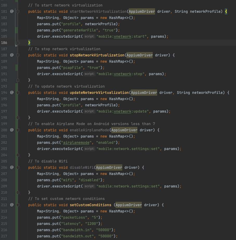Screen dimensions: 236x240
Task: Click the yellow closing brace on line 186
Action: click(29, 43)
